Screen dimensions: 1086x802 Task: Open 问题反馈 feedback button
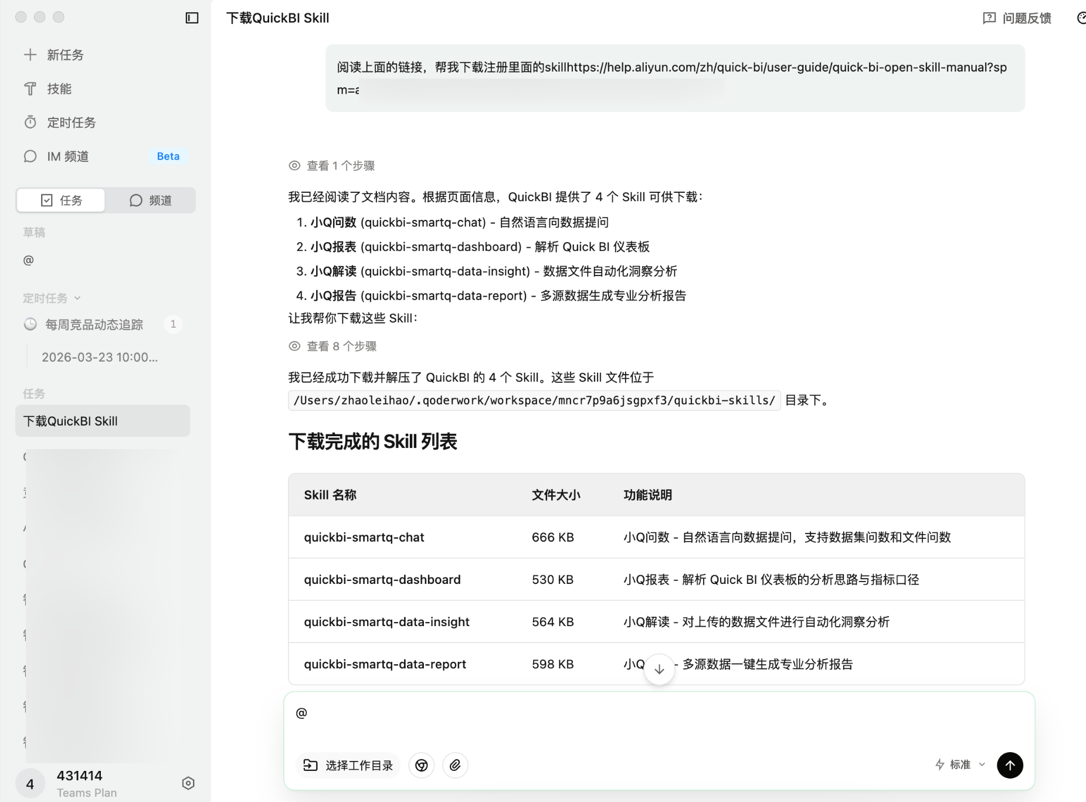(x=1017, y=18)
